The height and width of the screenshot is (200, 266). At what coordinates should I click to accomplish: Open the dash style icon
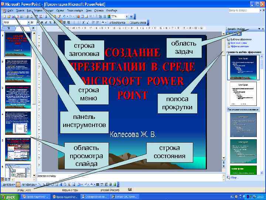click(x=102, y=184)
